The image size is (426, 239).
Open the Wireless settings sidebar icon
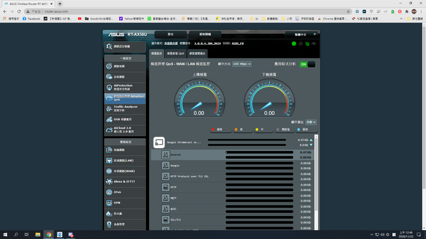click(109, 150)
